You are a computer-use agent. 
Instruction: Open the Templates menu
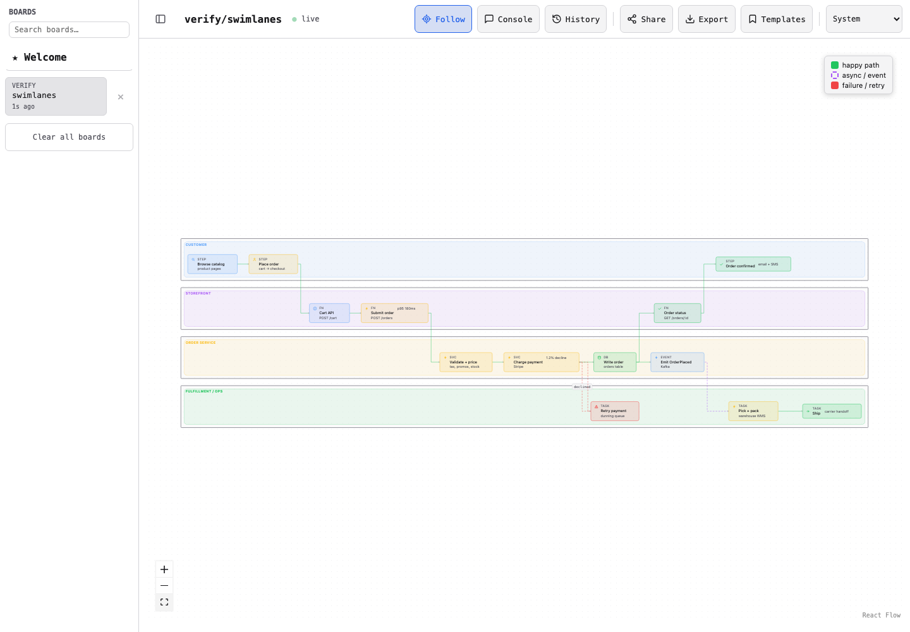pyautogui.click(x=777, y=19)
